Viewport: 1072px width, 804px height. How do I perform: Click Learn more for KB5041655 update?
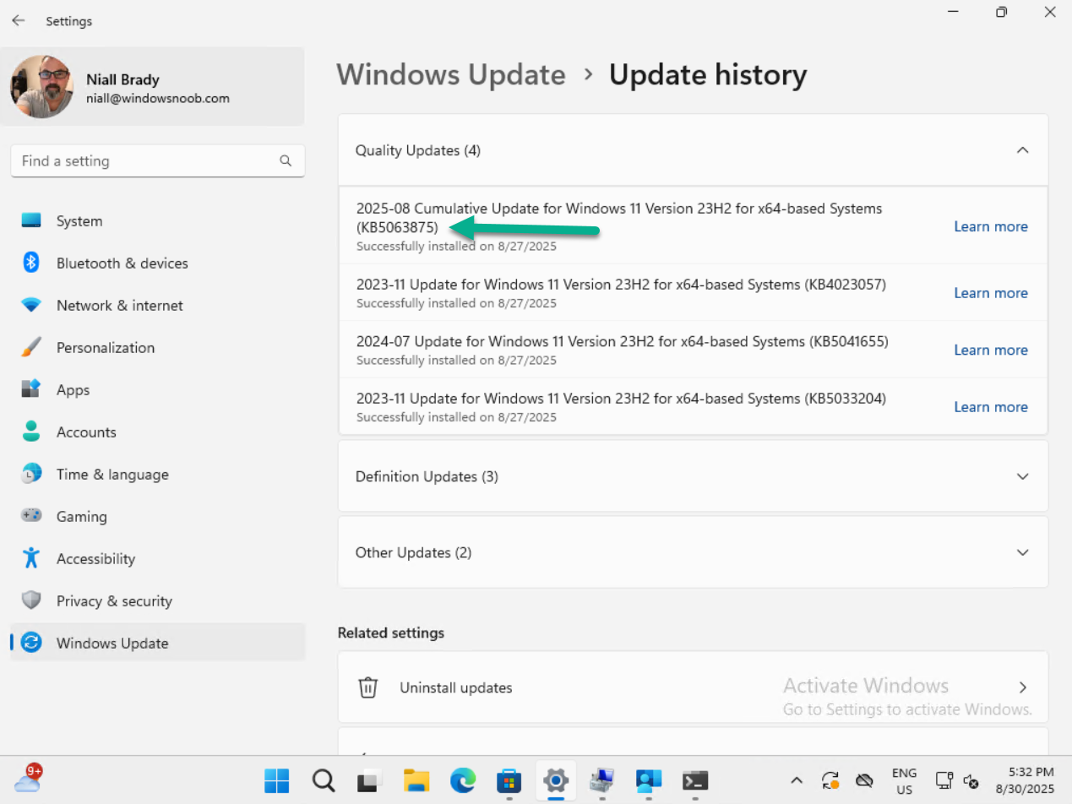pos(990,350)
